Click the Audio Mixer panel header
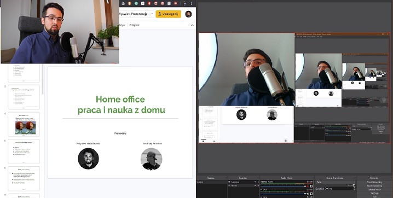393x198 pixels. [x=286, y=178]
